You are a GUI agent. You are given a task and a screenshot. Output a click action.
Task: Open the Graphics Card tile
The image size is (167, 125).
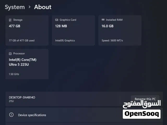tap(73, 30)
